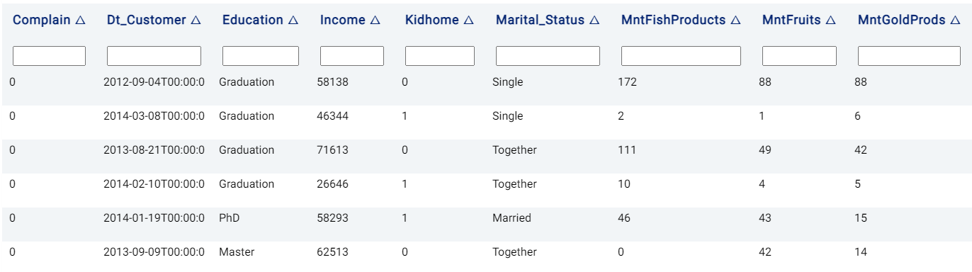Select the PhD education cell

pyautogui.click(x=229, y=217)
